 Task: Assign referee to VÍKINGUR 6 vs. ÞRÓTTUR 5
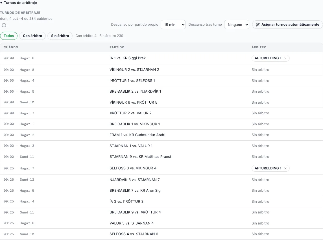click(260, 102)
